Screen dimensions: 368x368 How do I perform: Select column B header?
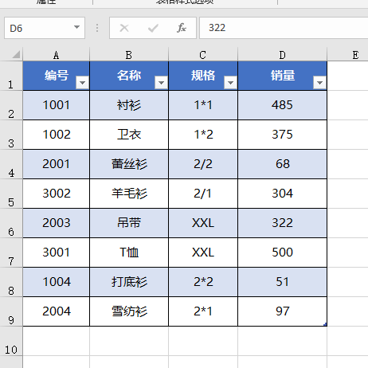click(129, 55)
